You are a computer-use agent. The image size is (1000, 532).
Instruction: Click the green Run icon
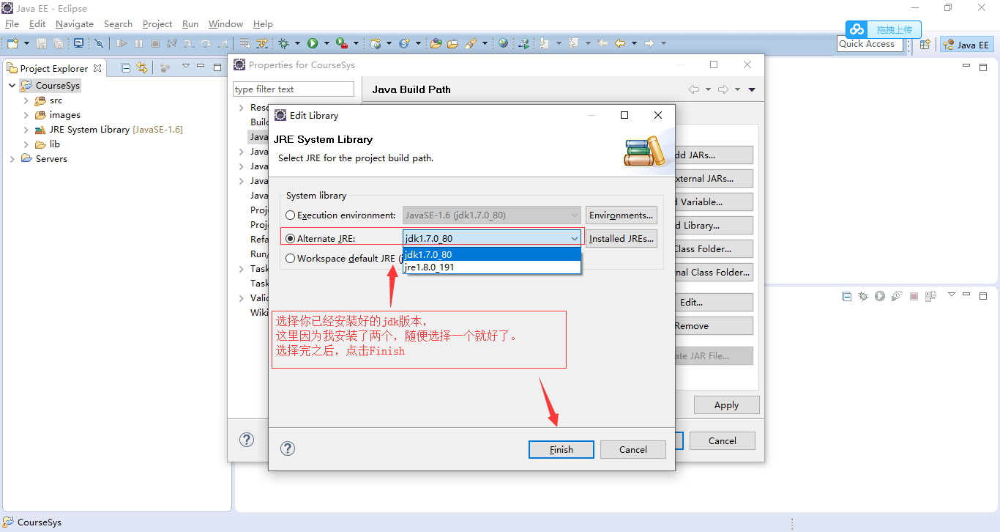[x=313, y=43]
